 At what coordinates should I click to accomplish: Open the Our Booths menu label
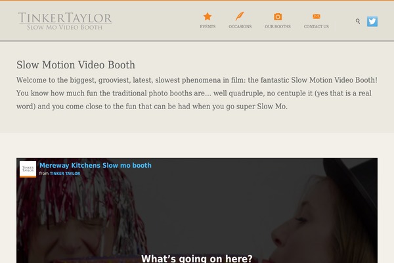tap(278, 26)
